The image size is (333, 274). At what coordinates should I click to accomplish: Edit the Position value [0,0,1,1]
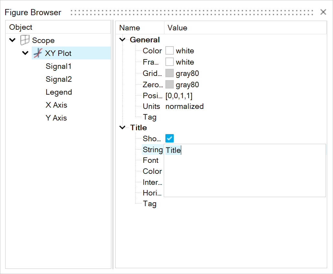point(179,96)
